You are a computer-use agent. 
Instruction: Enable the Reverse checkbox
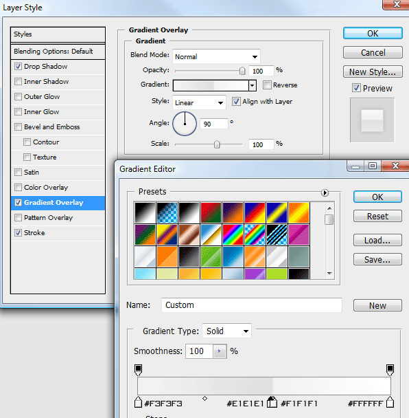267,85
